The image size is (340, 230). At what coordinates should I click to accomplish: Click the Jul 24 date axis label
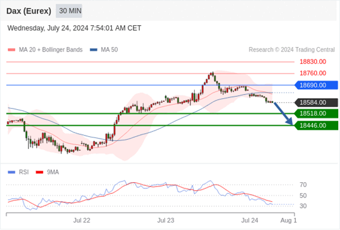click(x=250, y=220)
